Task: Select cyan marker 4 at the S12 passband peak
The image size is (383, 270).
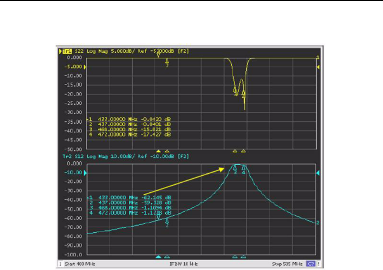Action: click(244, 170)
